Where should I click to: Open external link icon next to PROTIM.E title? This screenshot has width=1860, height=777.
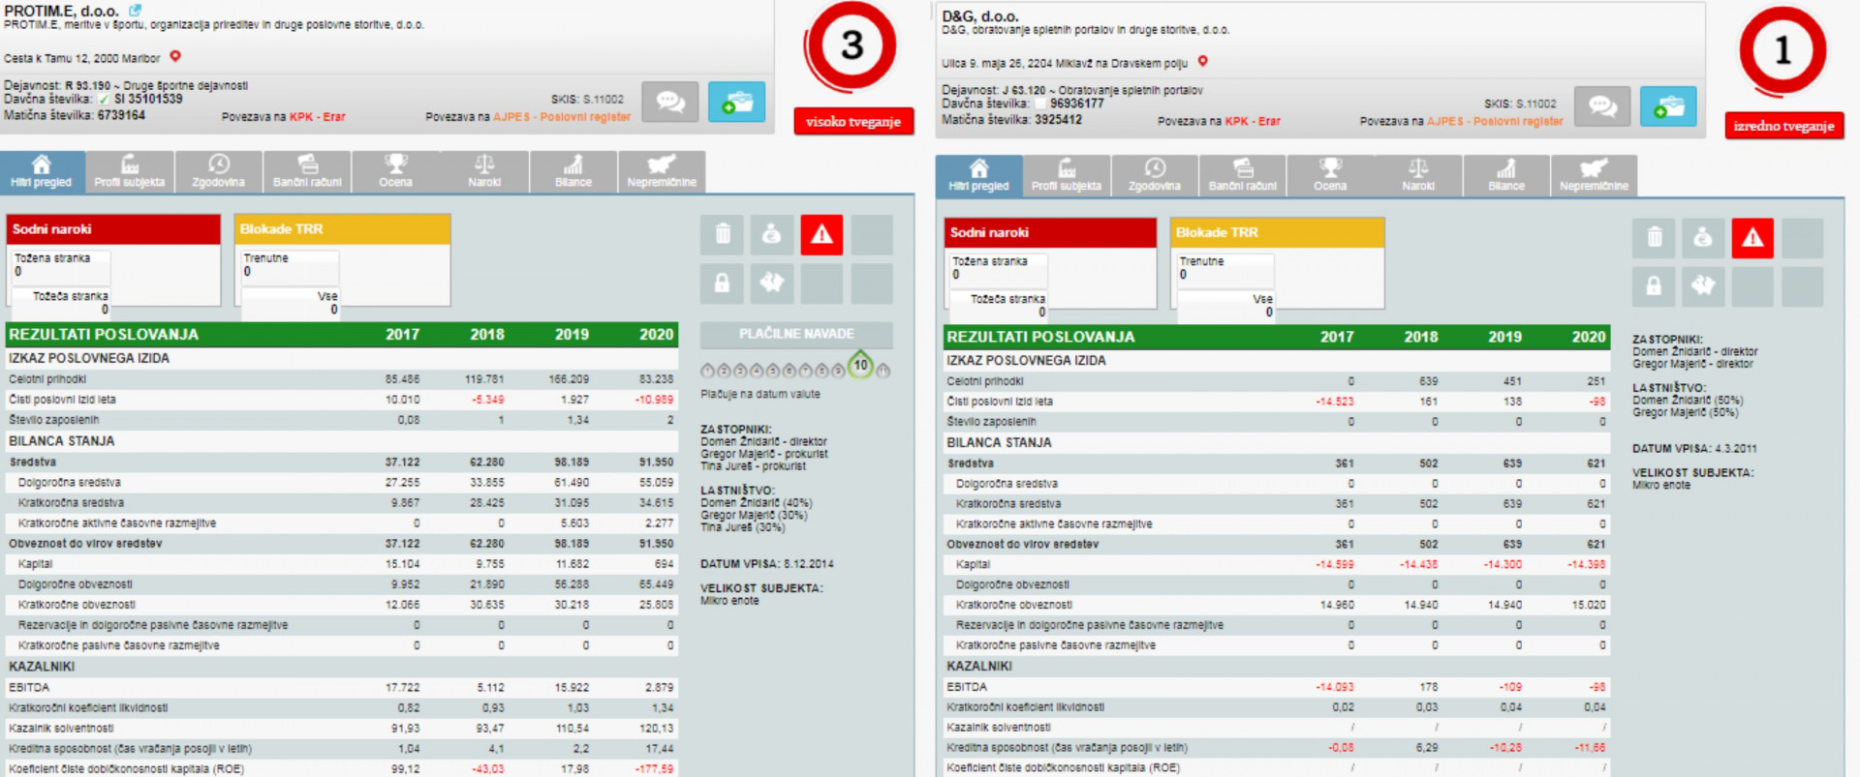136,11
